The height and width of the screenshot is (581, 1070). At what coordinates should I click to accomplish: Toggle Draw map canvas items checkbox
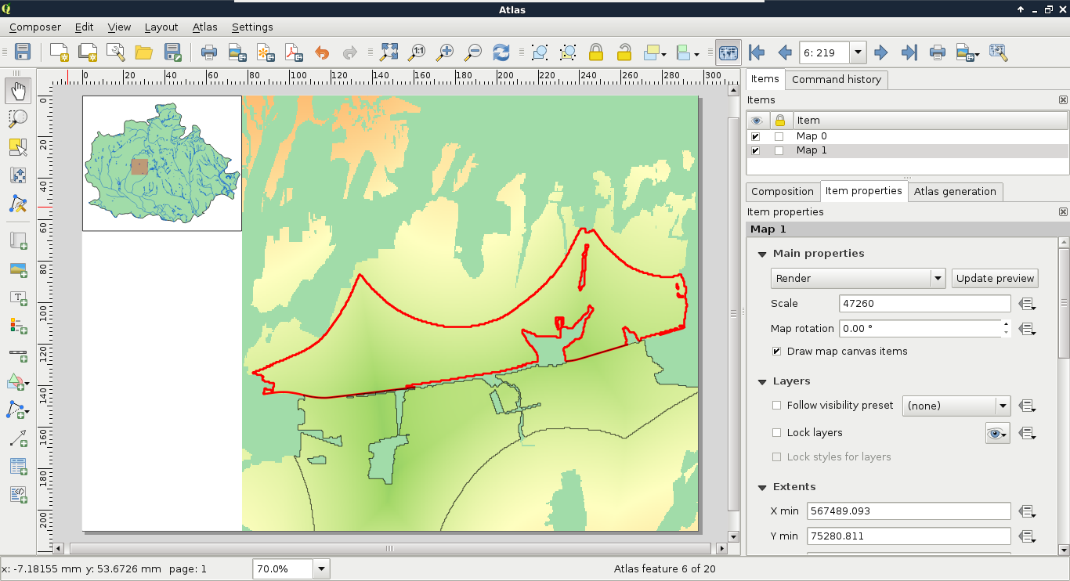click(777, 352)
